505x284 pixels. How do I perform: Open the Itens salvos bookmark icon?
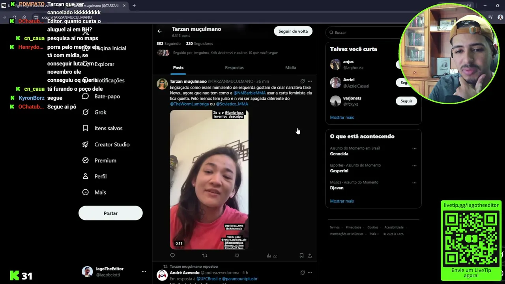point(85,128)
